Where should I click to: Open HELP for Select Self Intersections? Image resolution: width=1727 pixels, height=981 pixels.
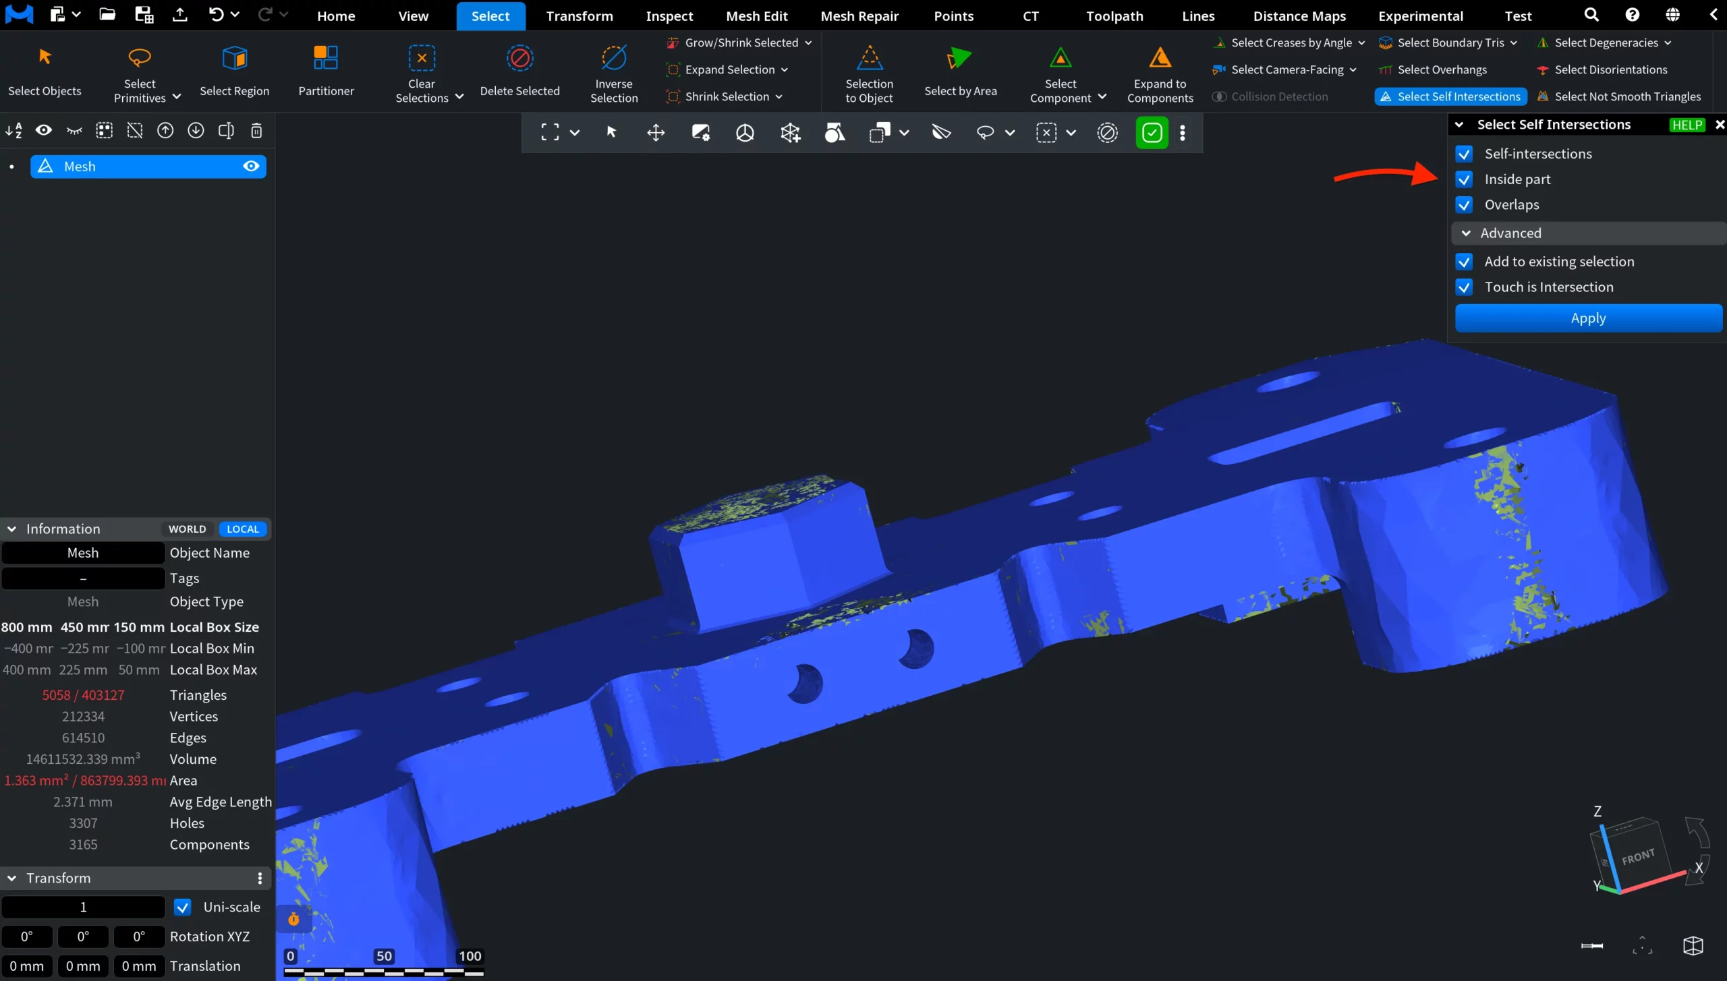1687,125
